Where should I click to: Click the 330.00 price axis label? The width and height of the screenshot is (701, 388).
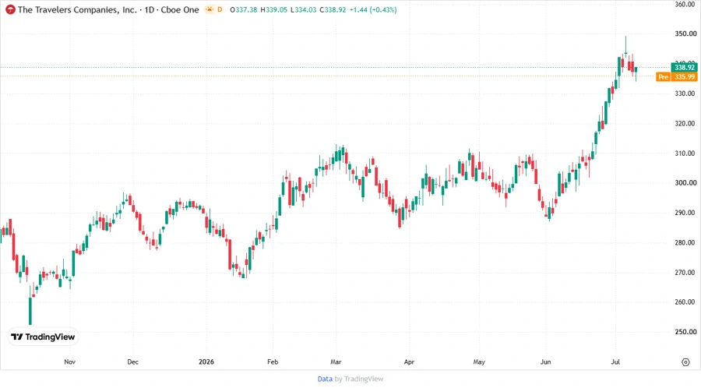point(685,93)
